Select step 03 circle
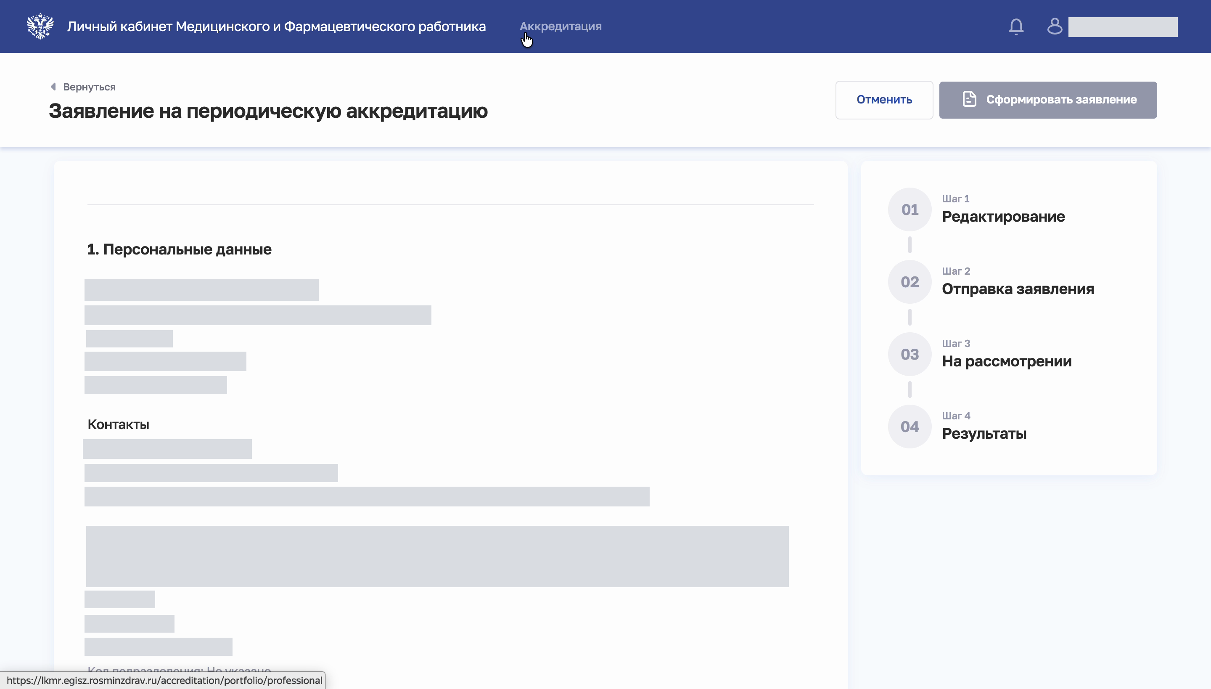This screenshot has height=689, width=1211. (910, 355)
